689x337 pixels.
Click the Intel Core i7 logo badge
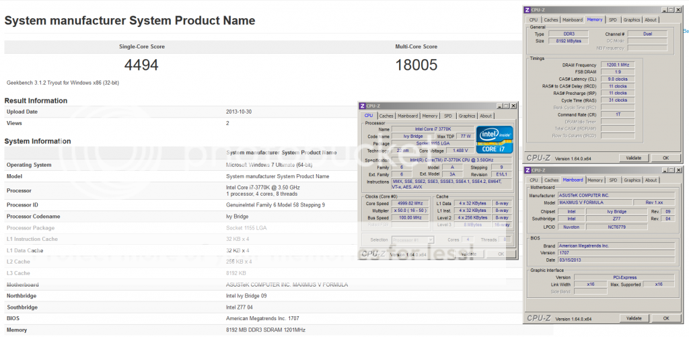tap(495, 139)
